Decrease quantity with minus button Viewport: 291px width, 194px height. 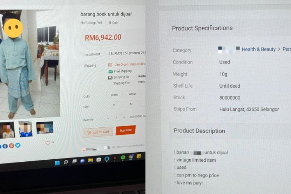tap(108, 118)
